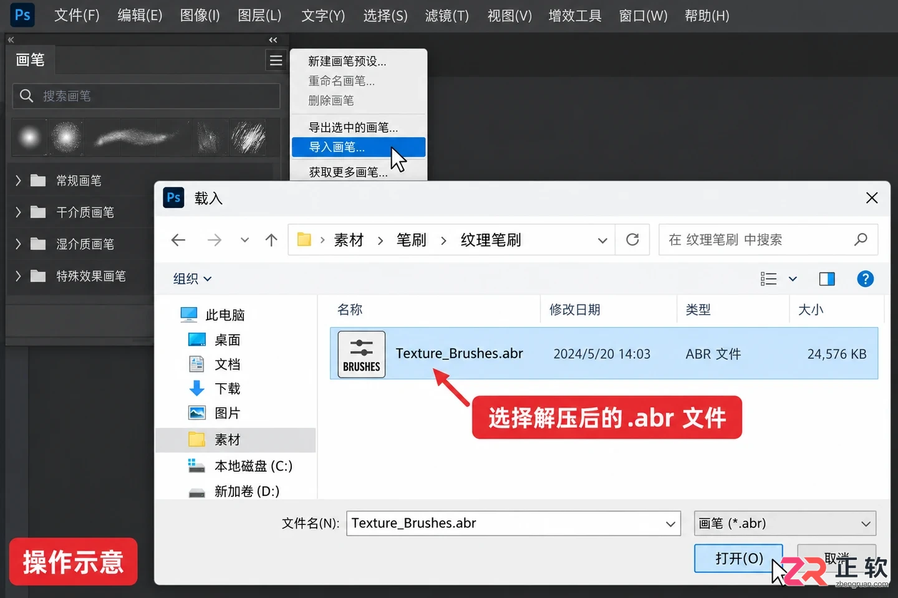Click the 文件名 input field
Viewport: 898px width, 598px height.
tap(513, 523)
